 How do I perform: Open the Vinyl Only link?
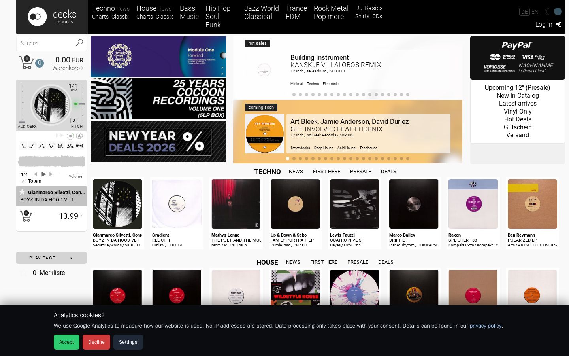click(x=518, y=112)
